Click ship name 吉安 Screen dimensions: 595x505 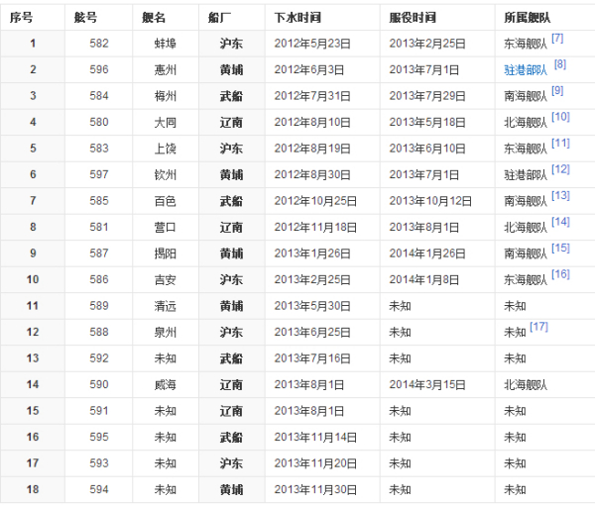coord(165,279)
